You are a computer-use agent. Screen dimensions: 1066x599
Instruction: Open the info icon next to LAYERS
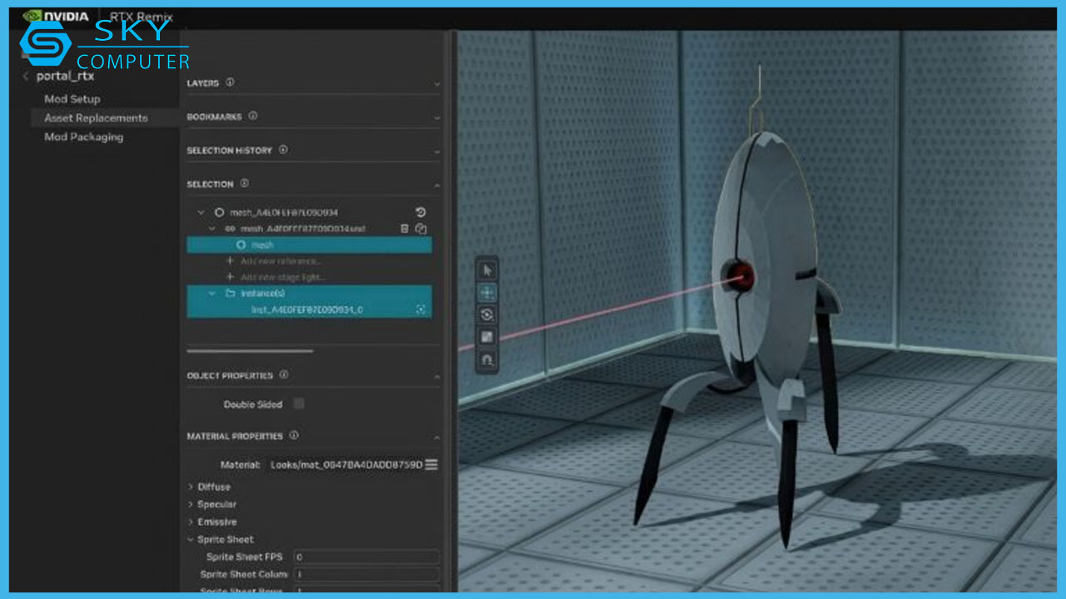point(230,82)
